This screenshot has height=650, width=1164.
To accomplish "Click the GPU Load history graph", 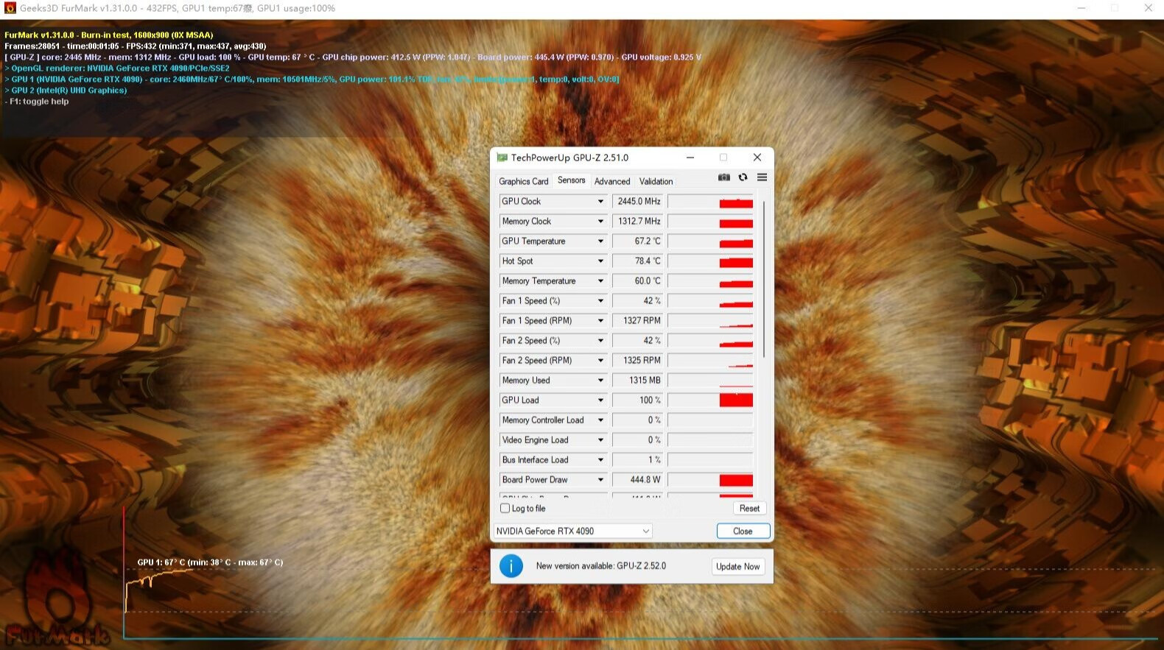I will click(x=710, y=400).
